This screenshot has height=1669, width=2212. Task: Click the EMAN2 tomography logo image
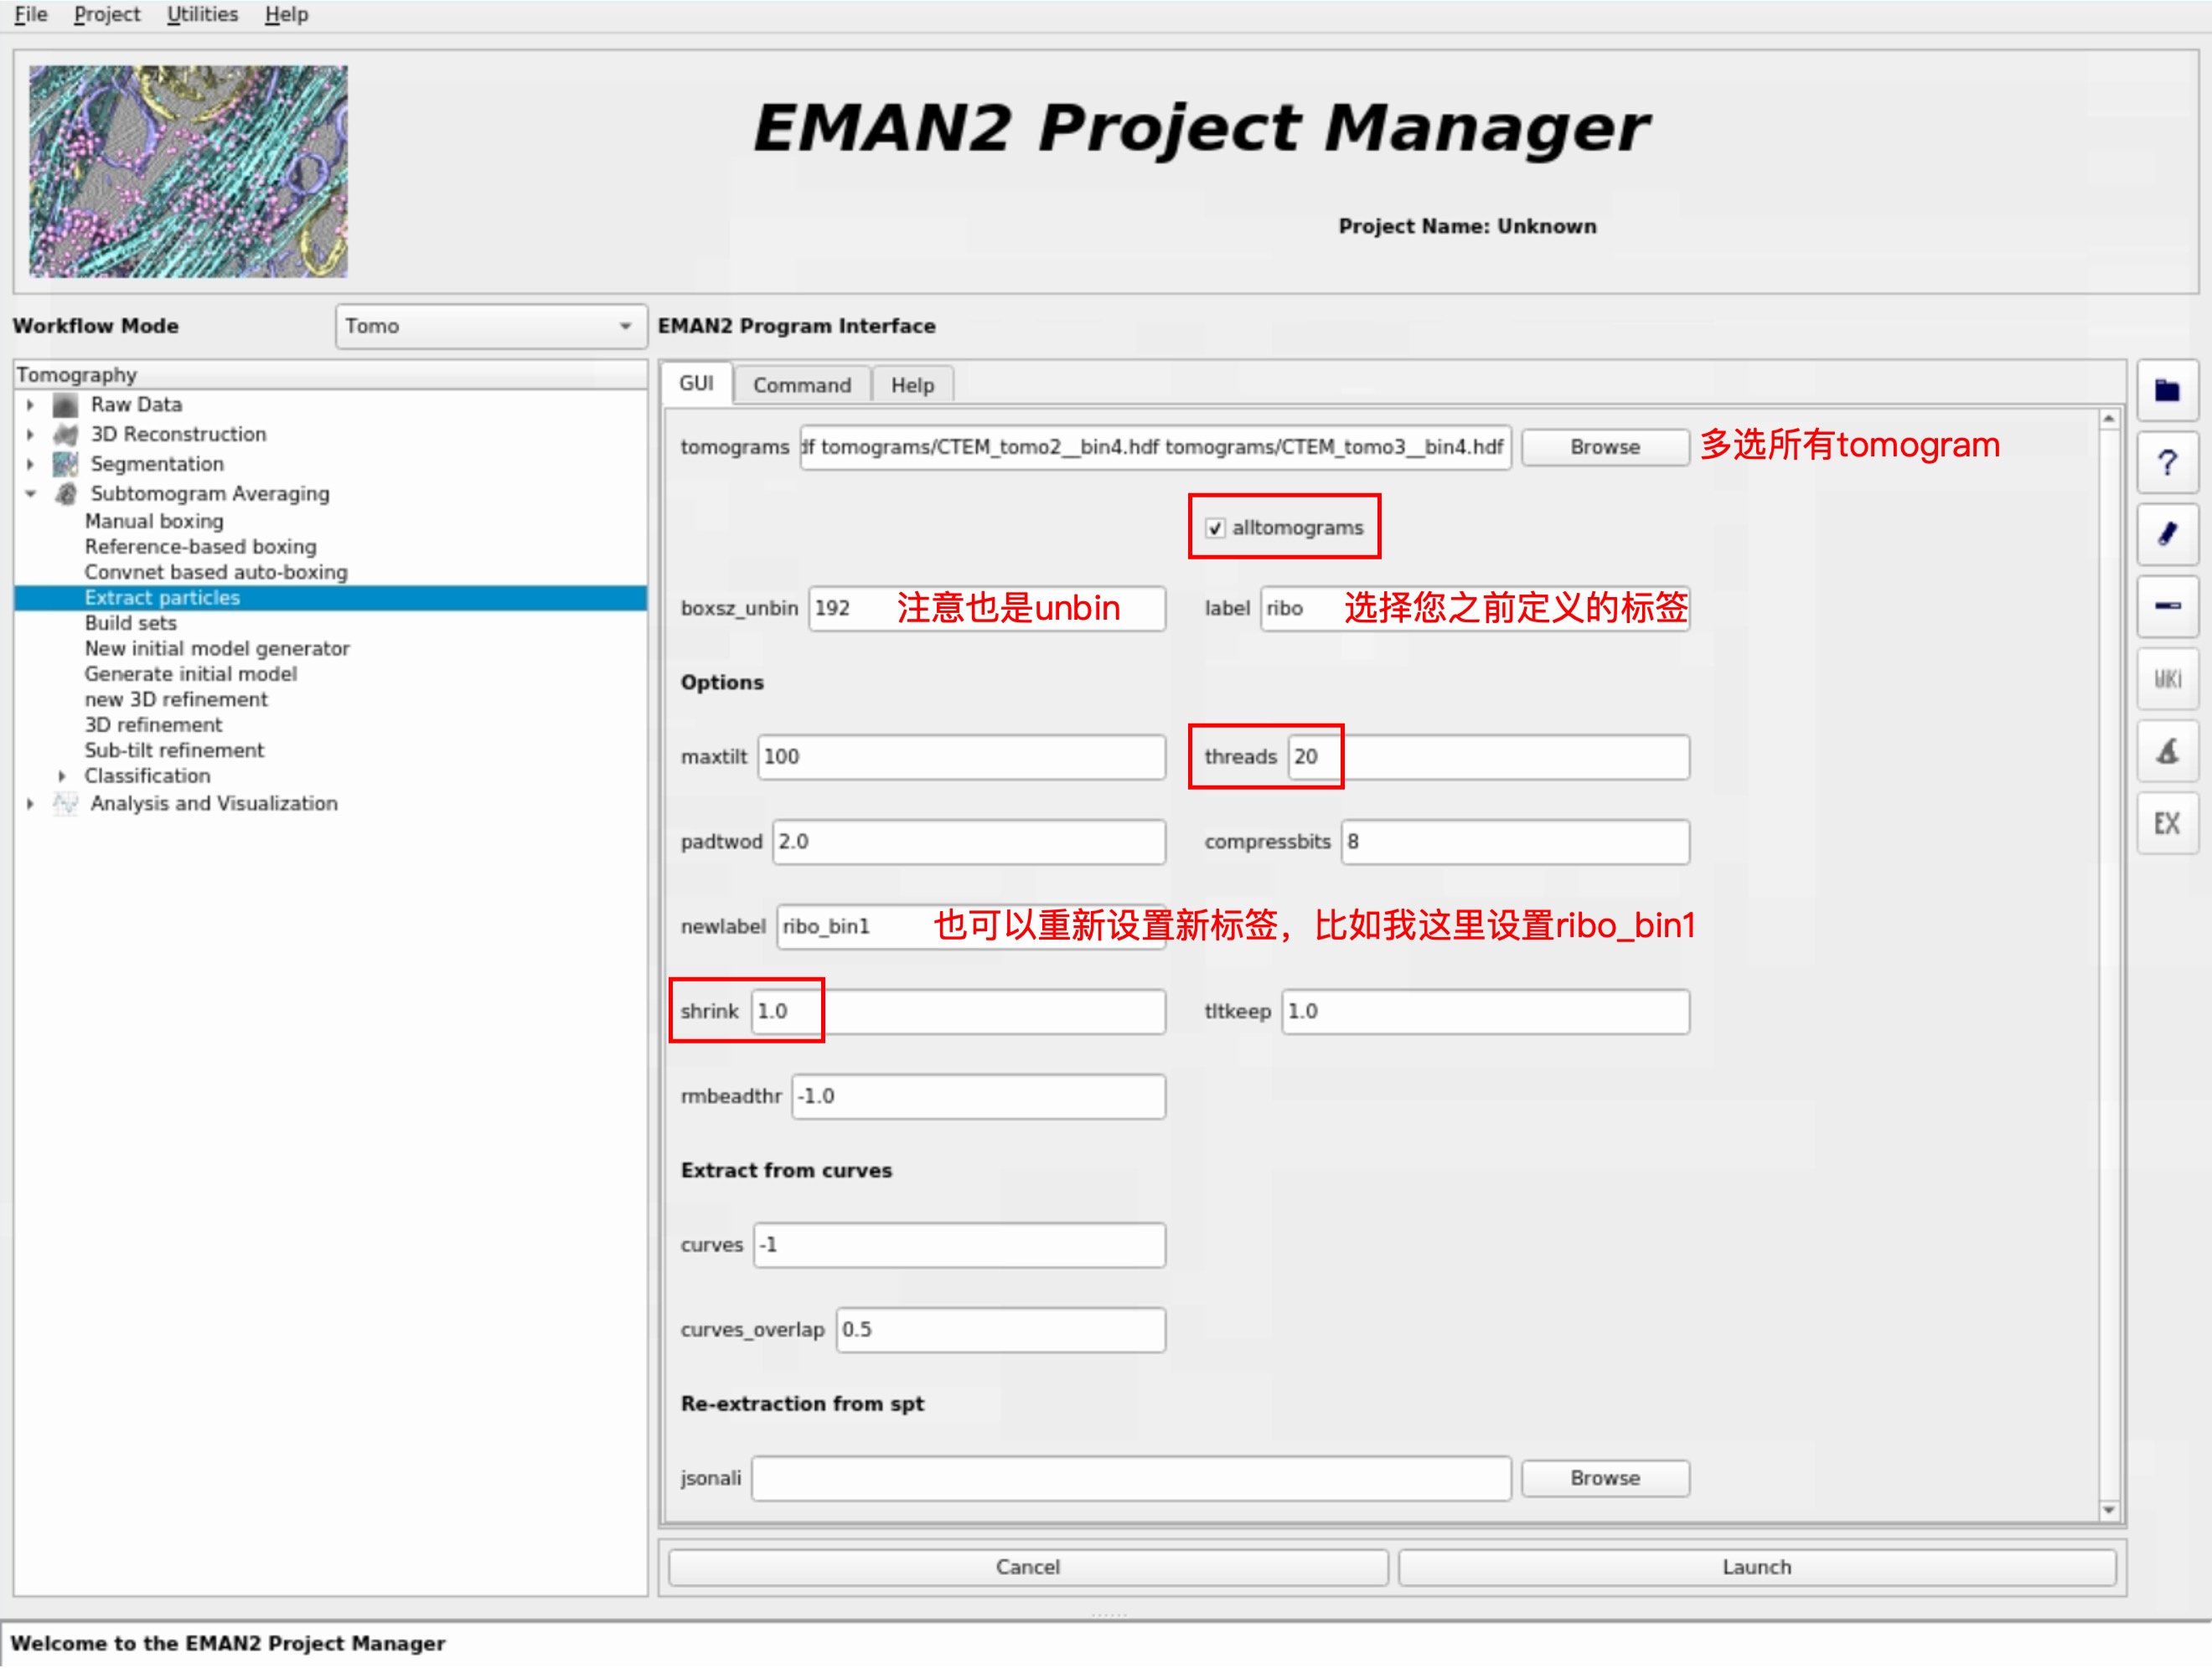[x=188, y=172]
